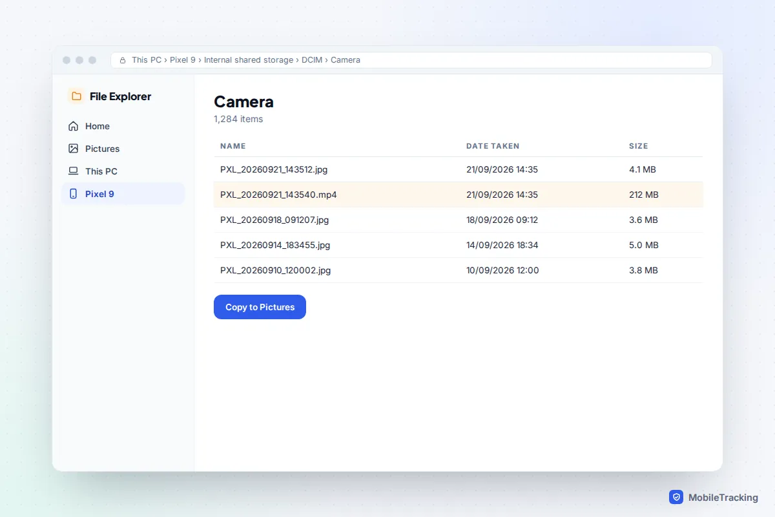Select file PXL_20260918_091207.jpg
Image resolution: width=775 pixels, height=517 pixels.
coord(459,220)
